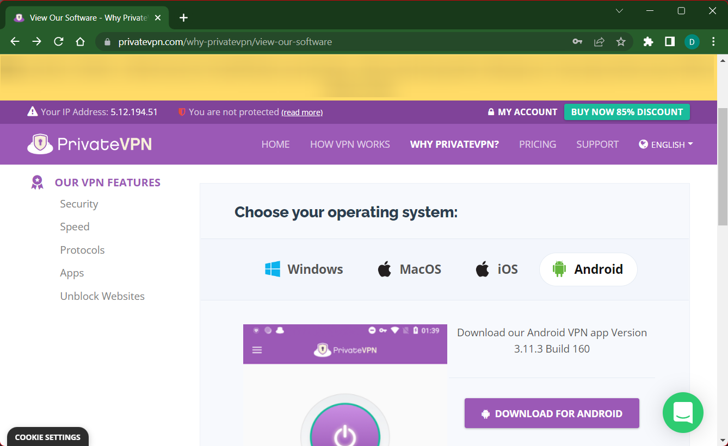This screenshot has width=728, height=446.
Task: Reload the page
Action: (x=59, y=42)
